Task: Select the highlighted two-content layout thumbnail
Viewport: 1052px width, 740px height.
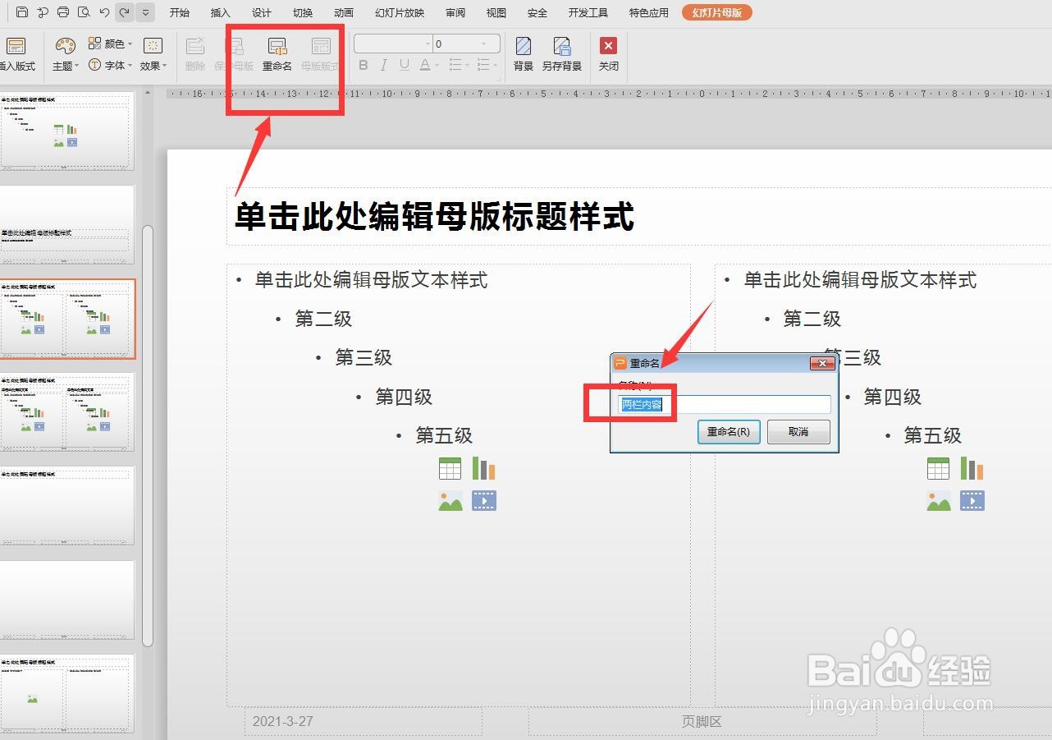Action: coord(69,319)
